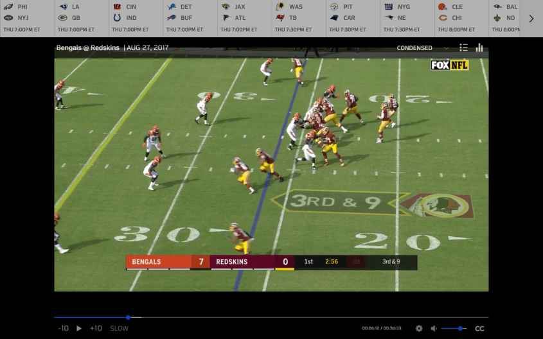Open the video settings gear

(x=419, y=328)
